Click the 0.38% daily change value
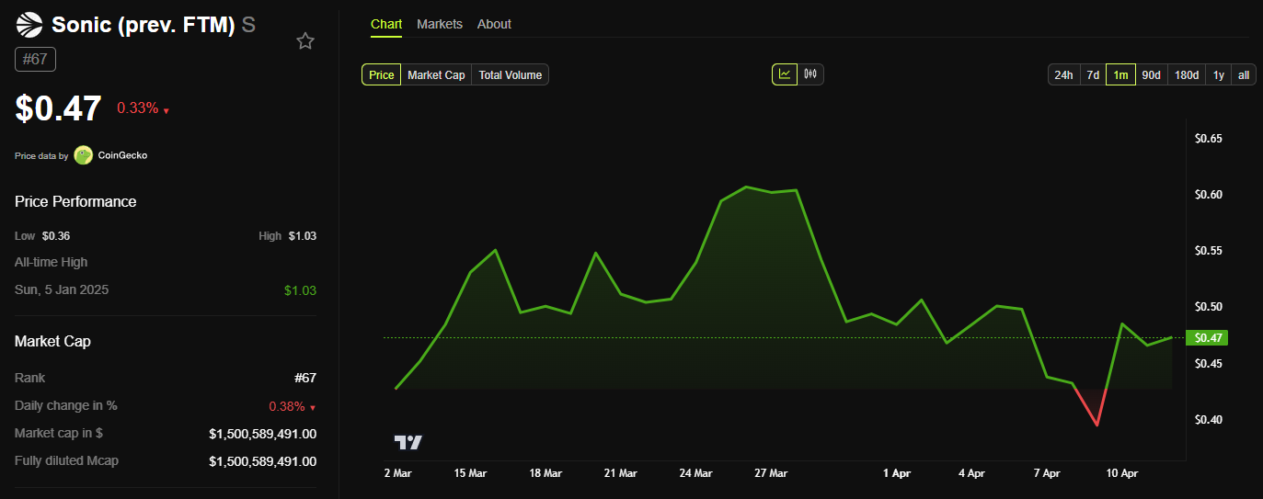Image resolution: width=1263 pixels, height=499 pixels. (x=286, y=406)
